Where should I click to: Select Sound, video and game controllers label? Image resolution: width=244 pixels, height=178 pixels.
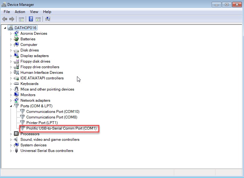coord(50,140)
